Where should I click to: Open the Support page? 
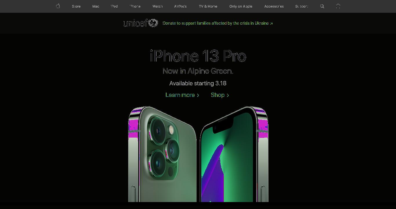pos(301,6)
